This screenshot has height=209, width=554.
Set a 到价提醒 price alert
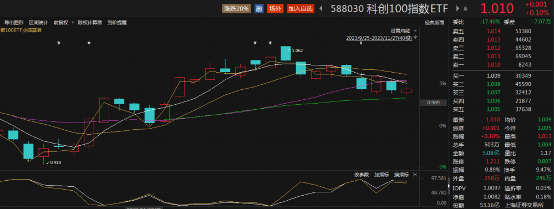pos(117,23)
